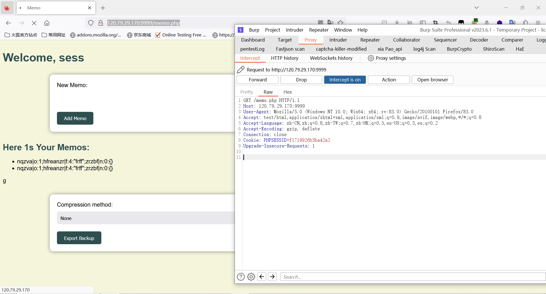This screenshot has height=294, width=546.
Task: Click the pencil edit icon beside request target
Action: click(x=241, y=69)
